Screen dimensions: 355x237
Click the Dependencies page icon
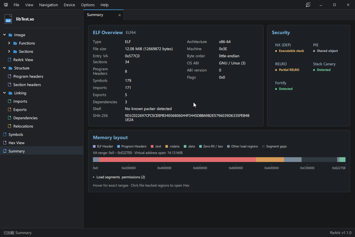[x=9, y=118]
